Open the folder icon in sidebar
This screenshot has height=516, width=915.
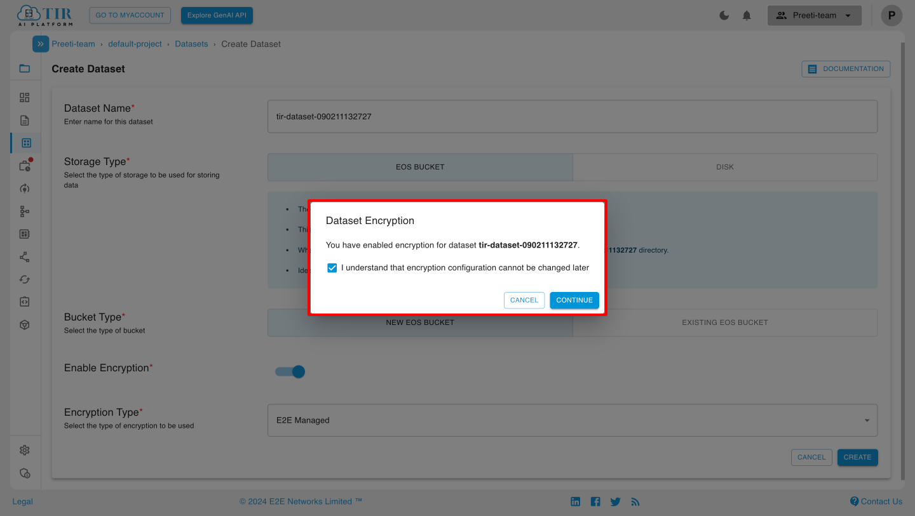click(25, 69)
